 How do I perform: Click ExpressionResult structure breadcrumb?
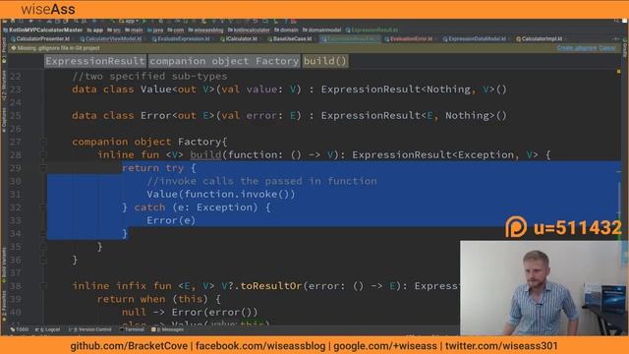[x=95, y=61]
